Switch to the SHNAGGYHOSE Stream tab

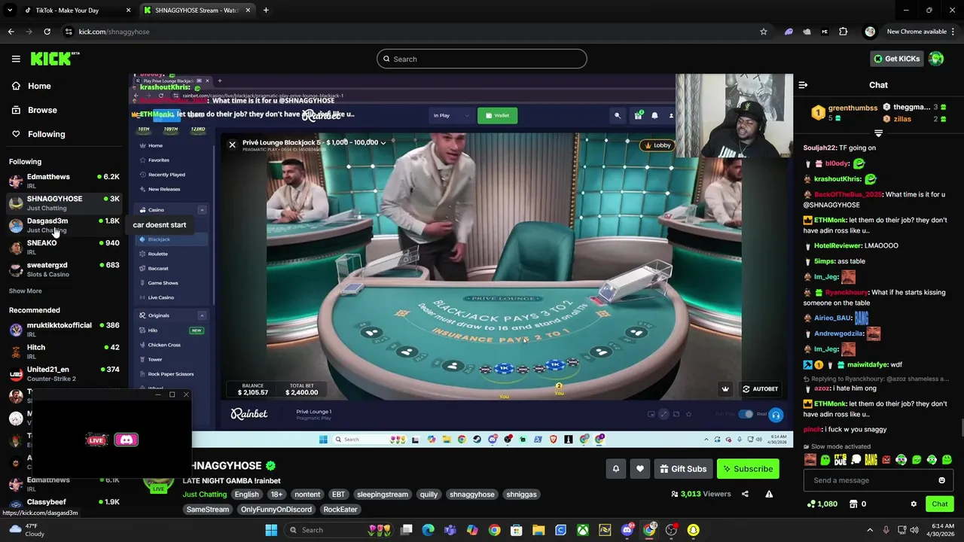pyautogui.click(x=197, y=11)
